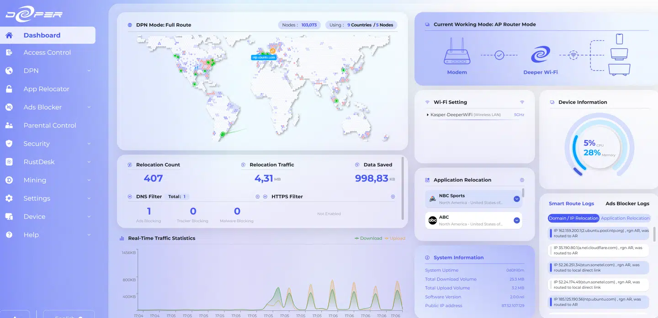Click the Deeper logo in the sidebar
The width and height of the screenshot is (658, 318).
coord(34,14)
